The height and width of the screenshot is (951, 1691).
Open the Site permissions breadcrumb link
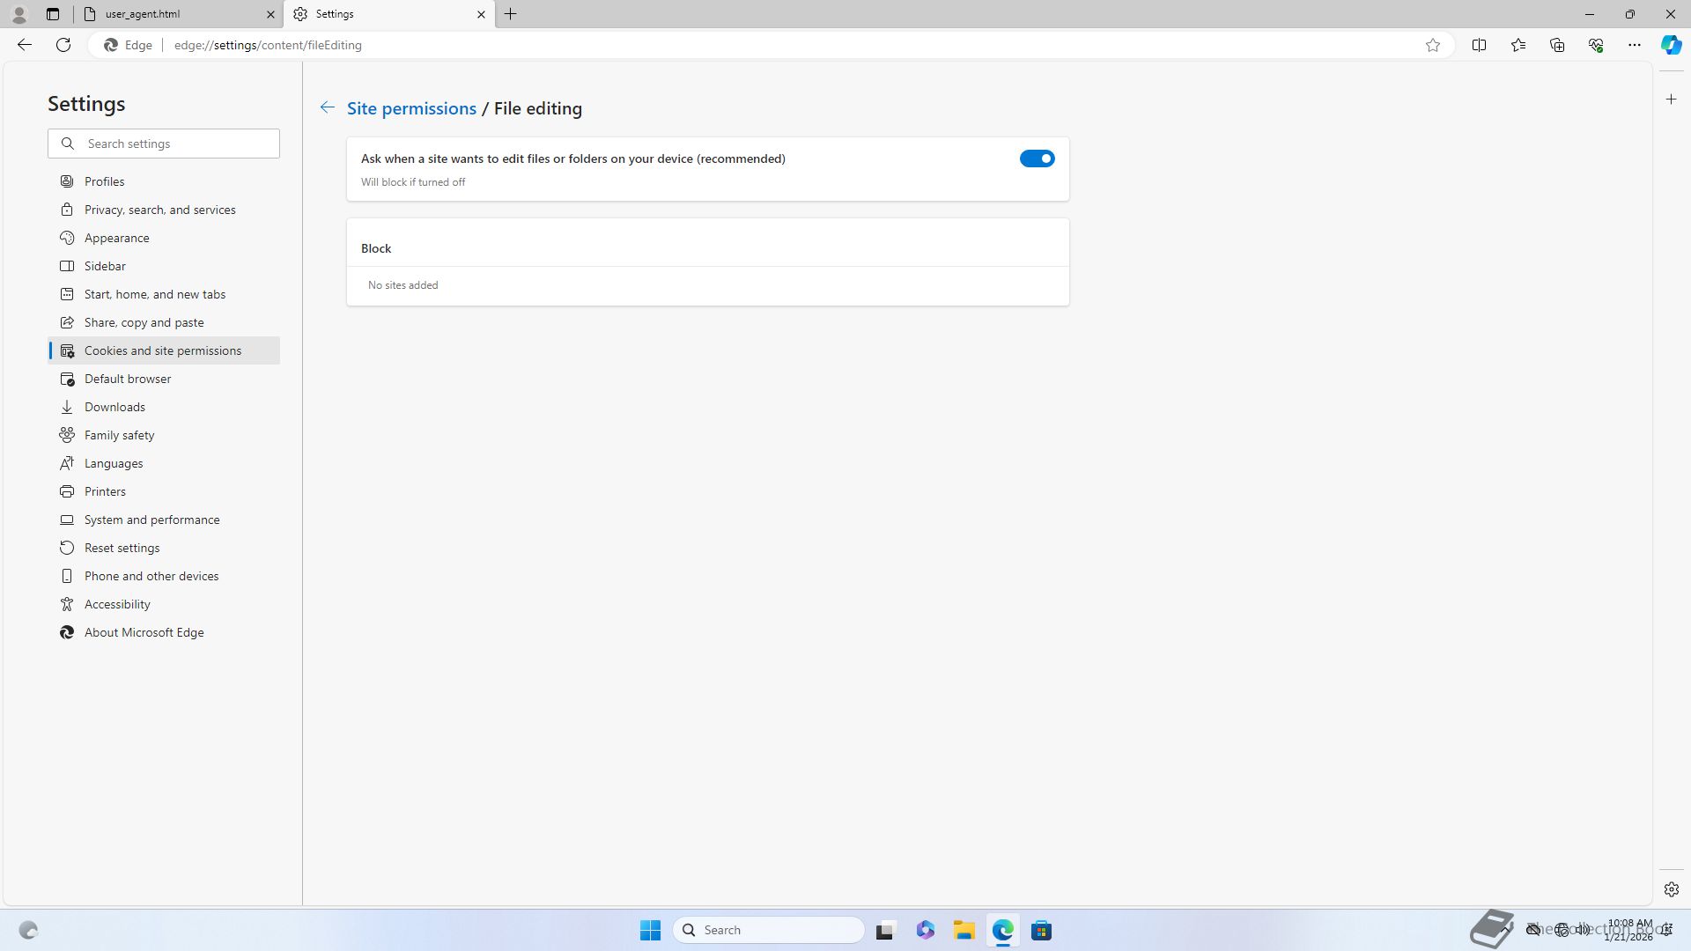[411, 108]
